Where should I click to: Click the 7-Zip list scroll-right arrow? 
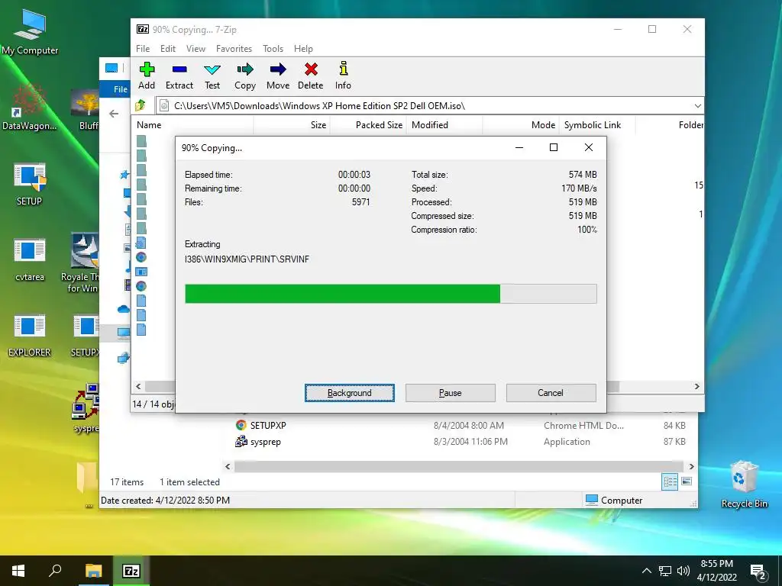click(x=696, y=386)
